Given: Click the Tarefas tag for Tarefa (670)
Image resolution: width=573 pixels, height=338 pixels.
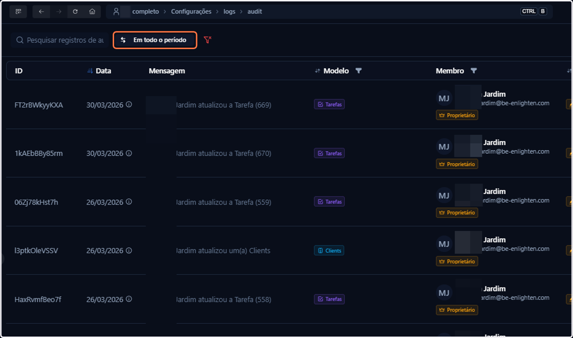Looking at the screenshot, I should 329,154.
